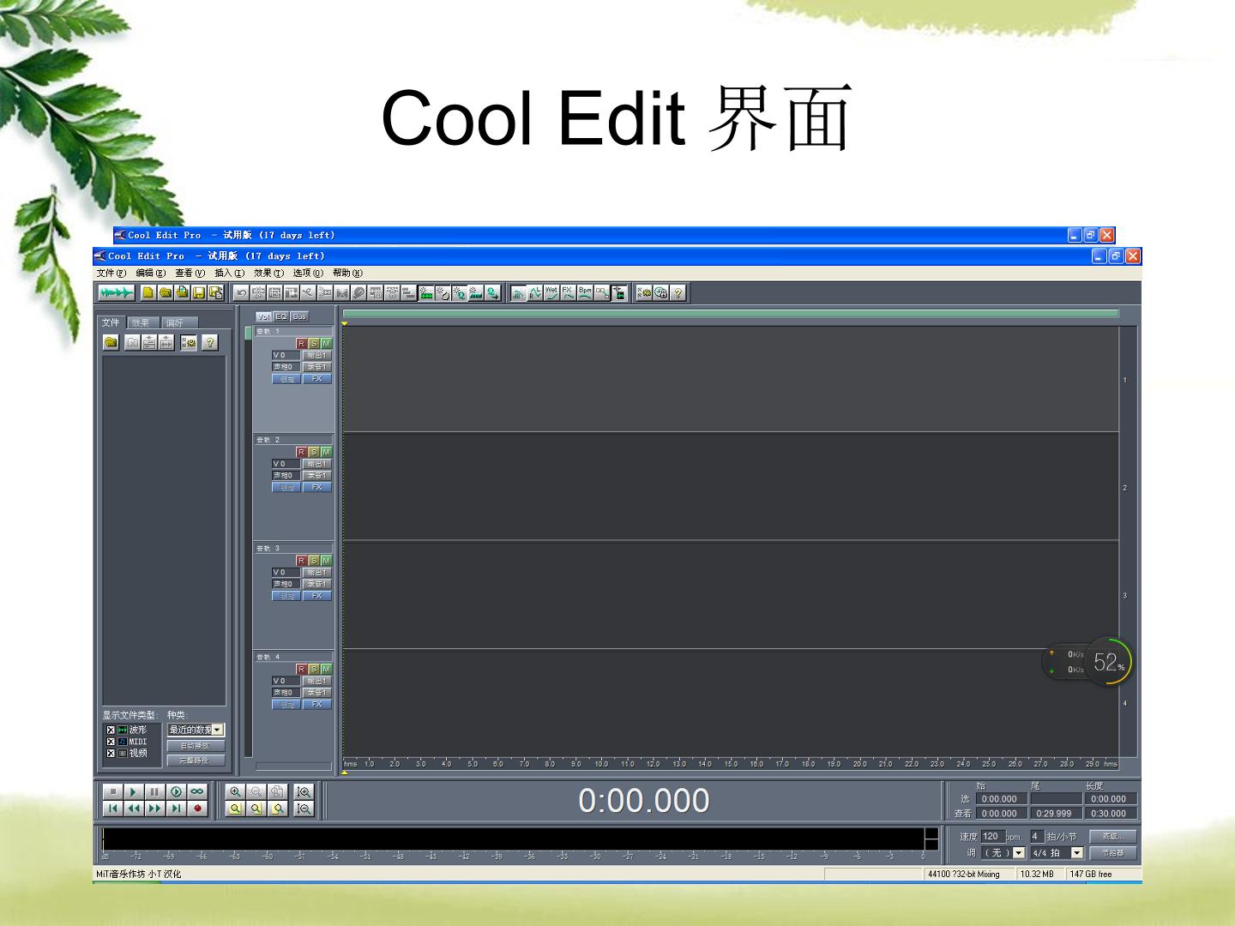Zoom in horizontally with the magnifier icon

235,791
